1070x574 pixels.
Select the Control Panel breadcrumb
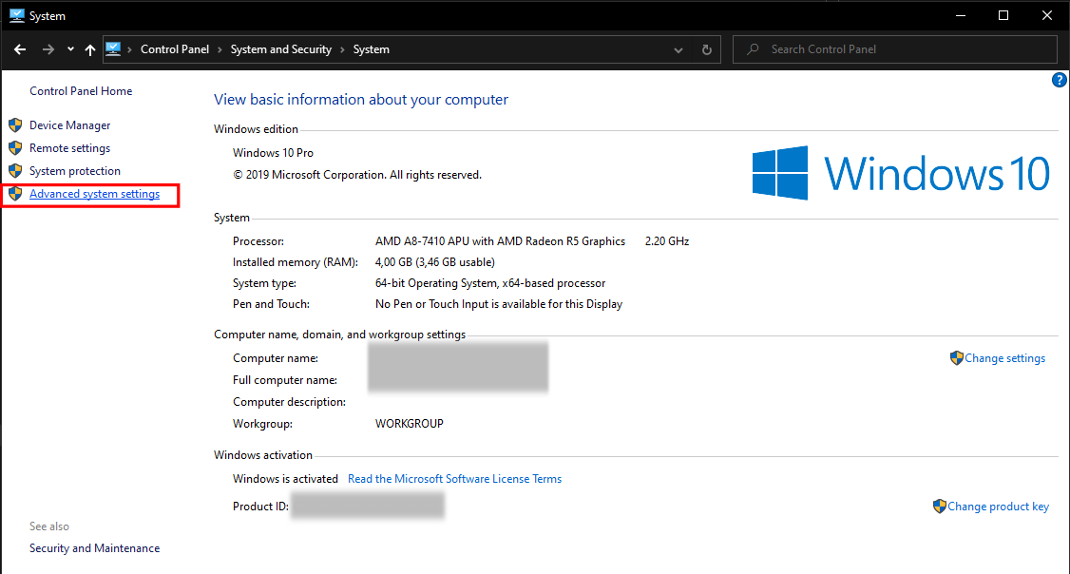[175, 49]
